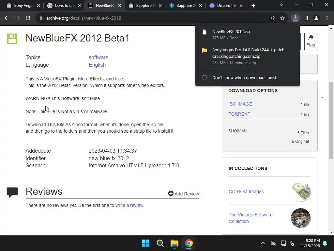The width and height of the screenshot is (334, 251).
Task: Click SHOW ALL download options
Action: (238, 131)
